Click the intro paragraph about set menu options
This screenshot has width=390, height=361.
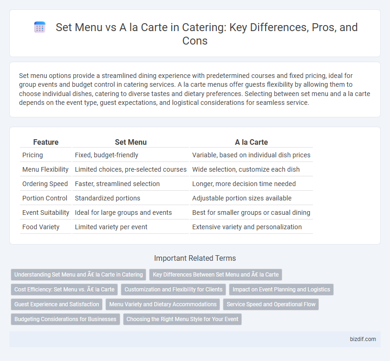(195, 89)
